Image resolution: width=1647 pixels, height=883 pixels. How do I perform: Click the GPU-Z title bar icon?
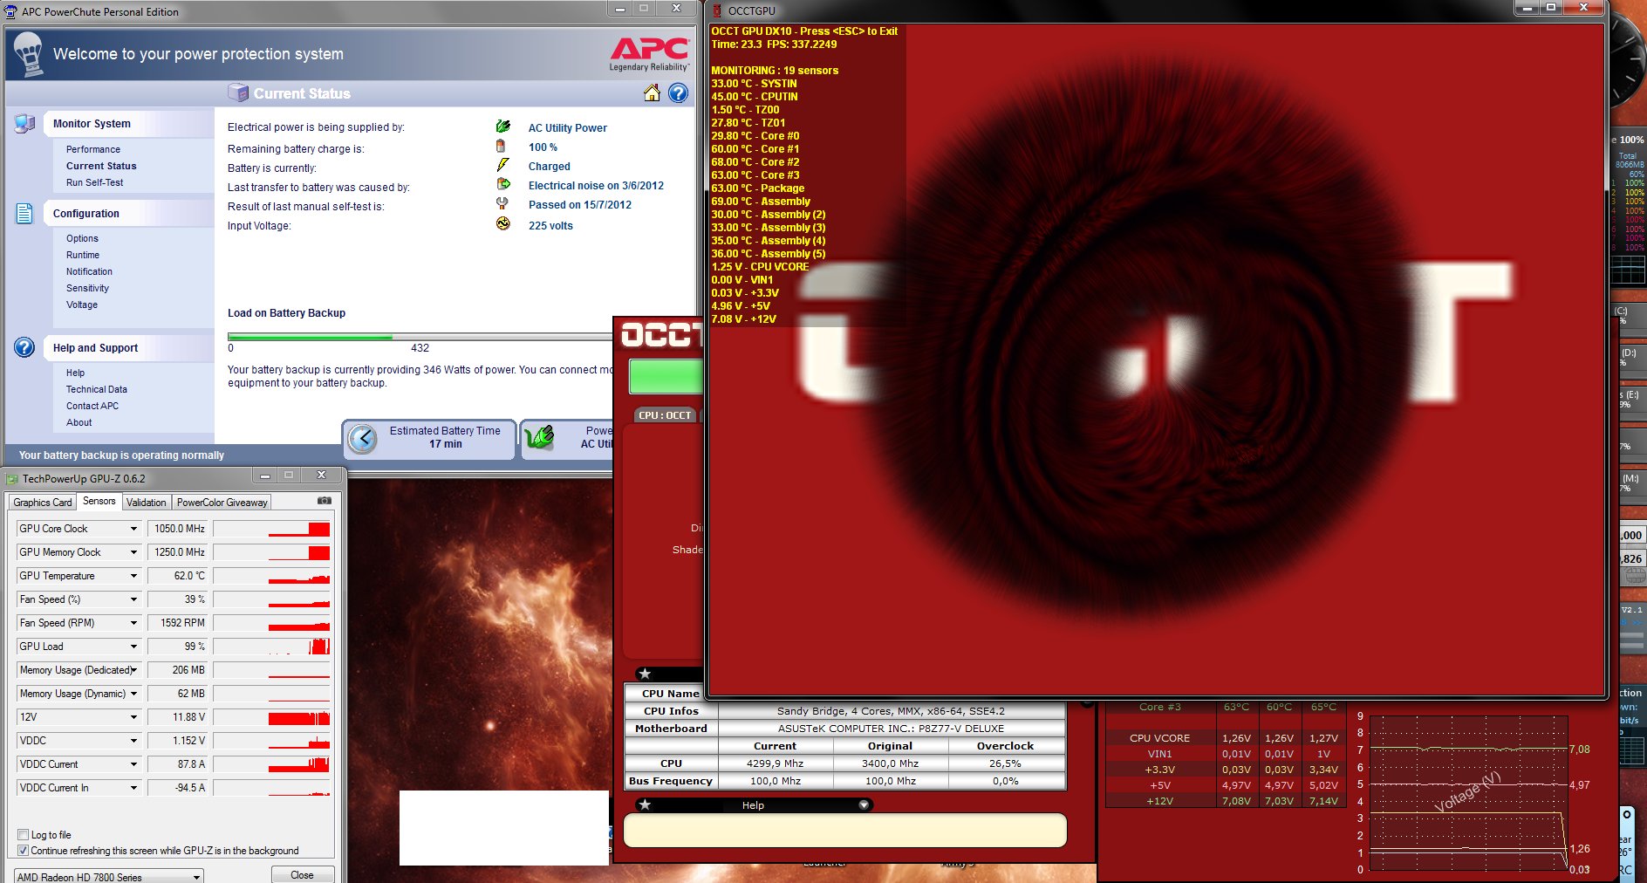click(x=12, y=479)
